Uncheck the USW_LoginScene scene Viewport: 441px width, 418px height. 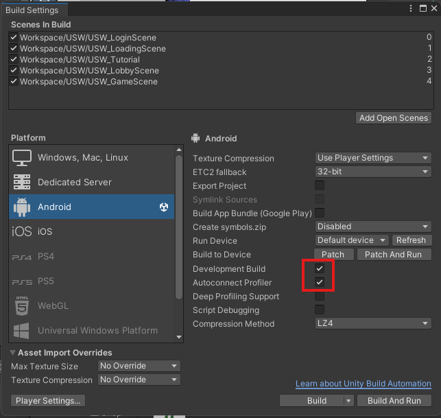click(x=14, y=37)
